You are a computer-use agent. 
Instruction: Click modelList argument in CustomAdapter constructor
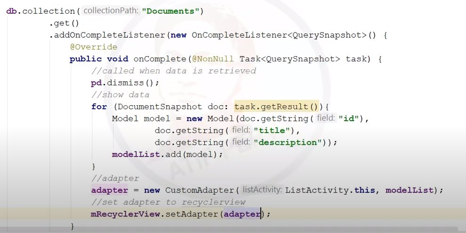pyautogui.click(x=409, y=190)
